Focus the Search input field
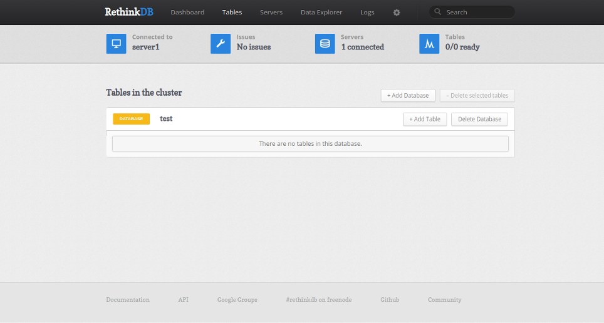Screen dimensions: 604x323 click(472, 12)
